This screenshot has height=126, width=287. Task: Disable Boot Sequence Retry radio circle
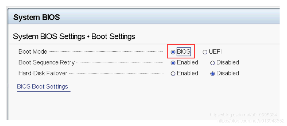point(212,63)
